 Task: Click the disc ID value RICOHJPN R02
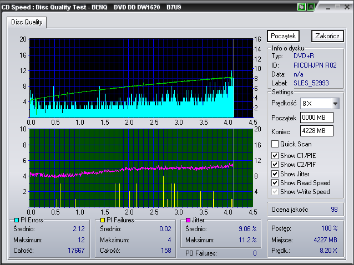315,65
